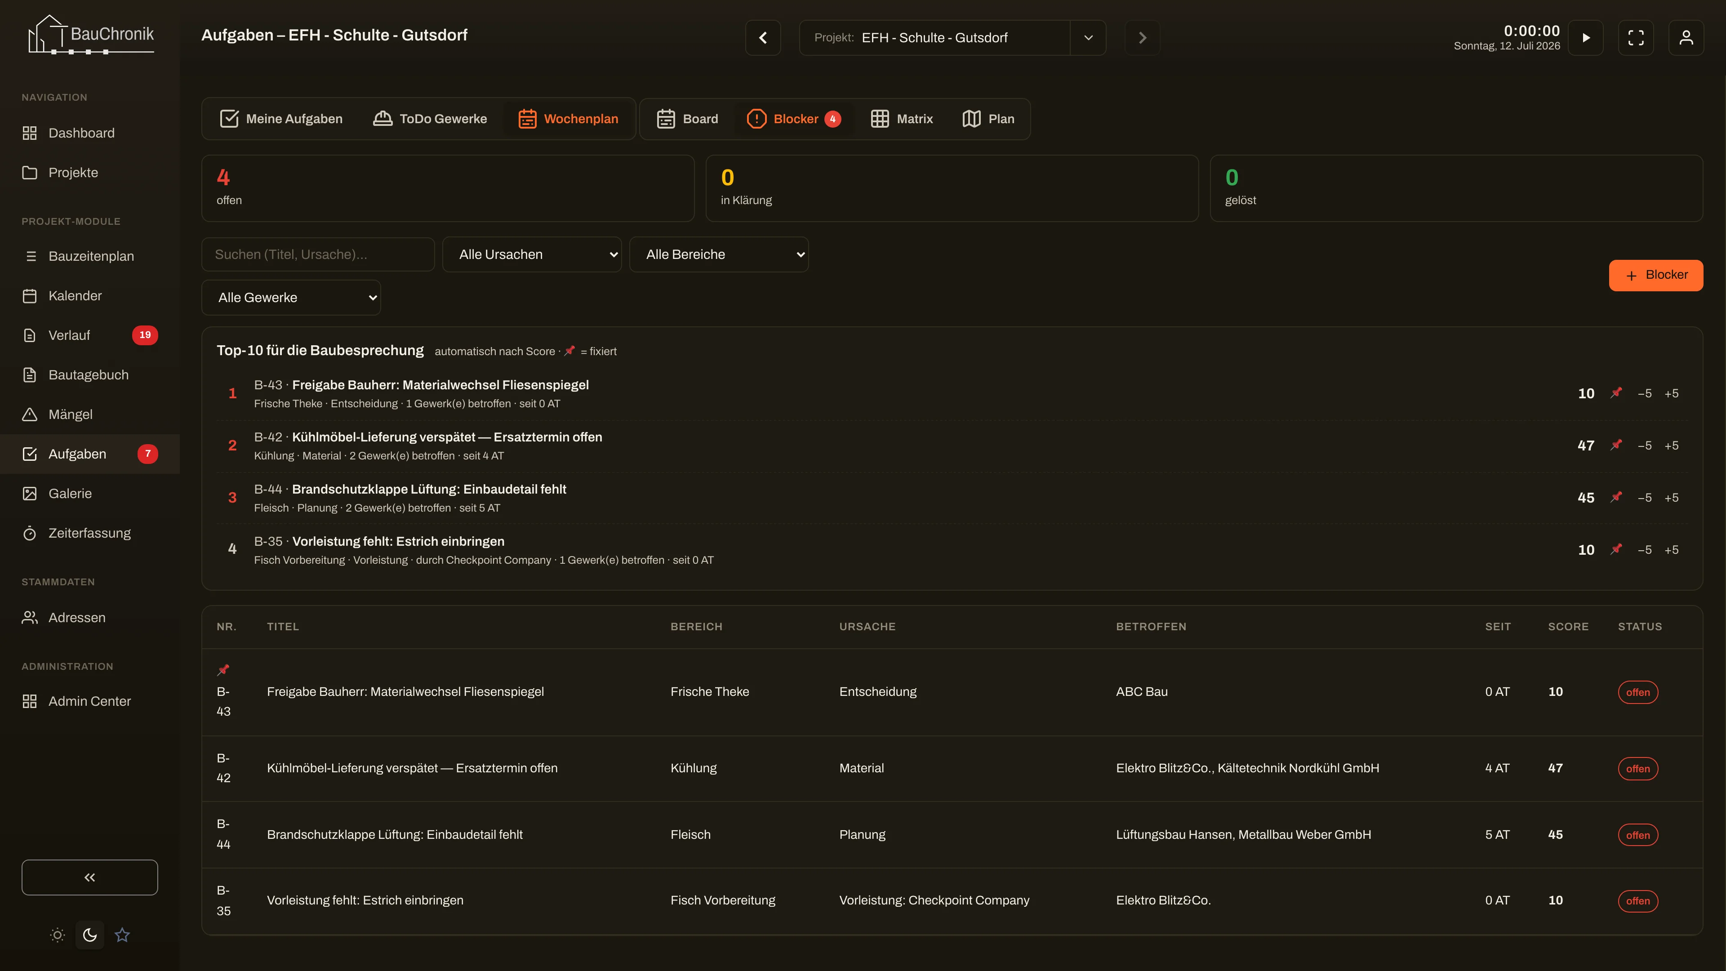The image size is (1726, 971).
Task: Select the '0 in Klärung' summary card
Action: (952, 188)
